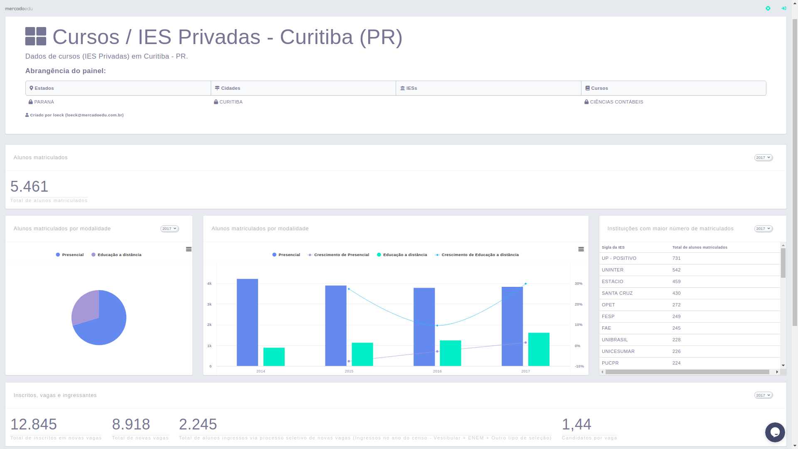The height and width of the screenshot is (449, 798).
Task: Click the lock icon next to CURITIBA
Action: coord(216,102)
